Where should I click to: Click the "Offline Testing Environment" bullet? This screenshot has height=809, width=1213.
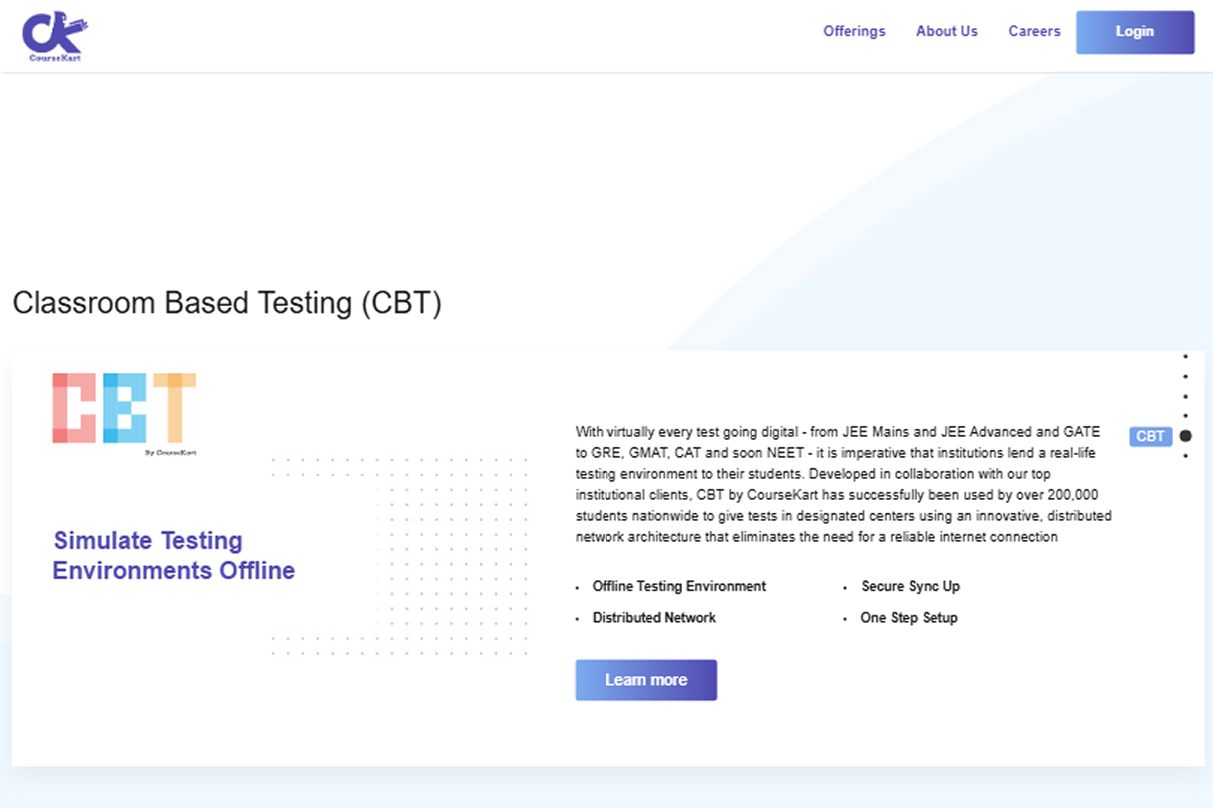click(679, 586)
